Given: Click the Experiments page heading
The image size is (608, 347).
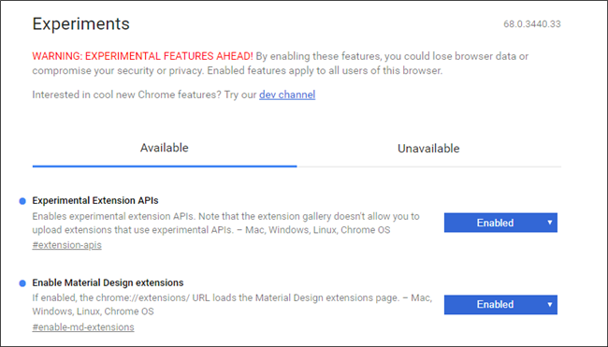Looking at the screenshot, I should [80, 23].
